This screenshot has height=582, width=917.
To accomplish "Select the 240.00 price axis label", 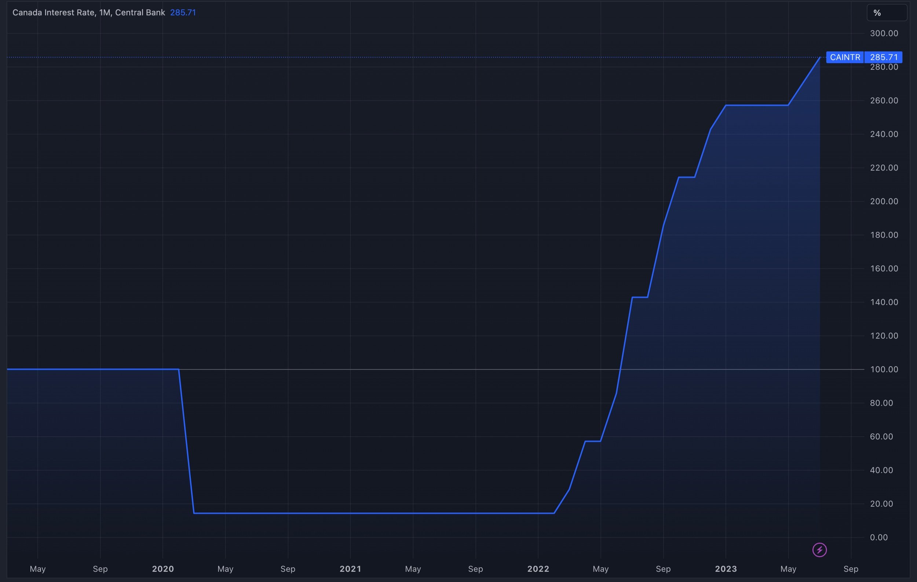I will (x=884, y=134).
